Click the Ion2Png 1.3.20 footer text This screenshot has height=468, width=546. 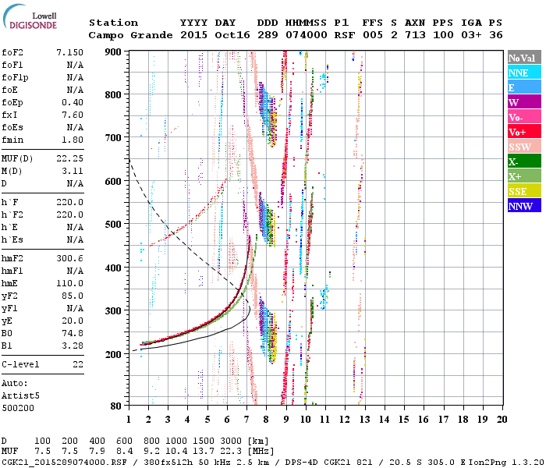click(x=506, y=463)
